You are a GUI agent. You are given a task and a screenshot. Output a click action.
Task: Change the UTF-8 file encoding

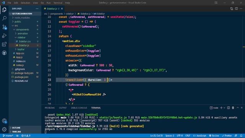click(x=180, y=136)
